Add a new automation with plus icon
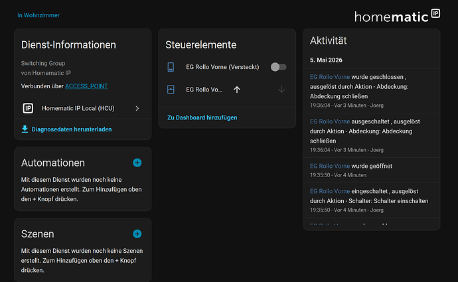This screenshot has height=282, width=458. point(137,163)
